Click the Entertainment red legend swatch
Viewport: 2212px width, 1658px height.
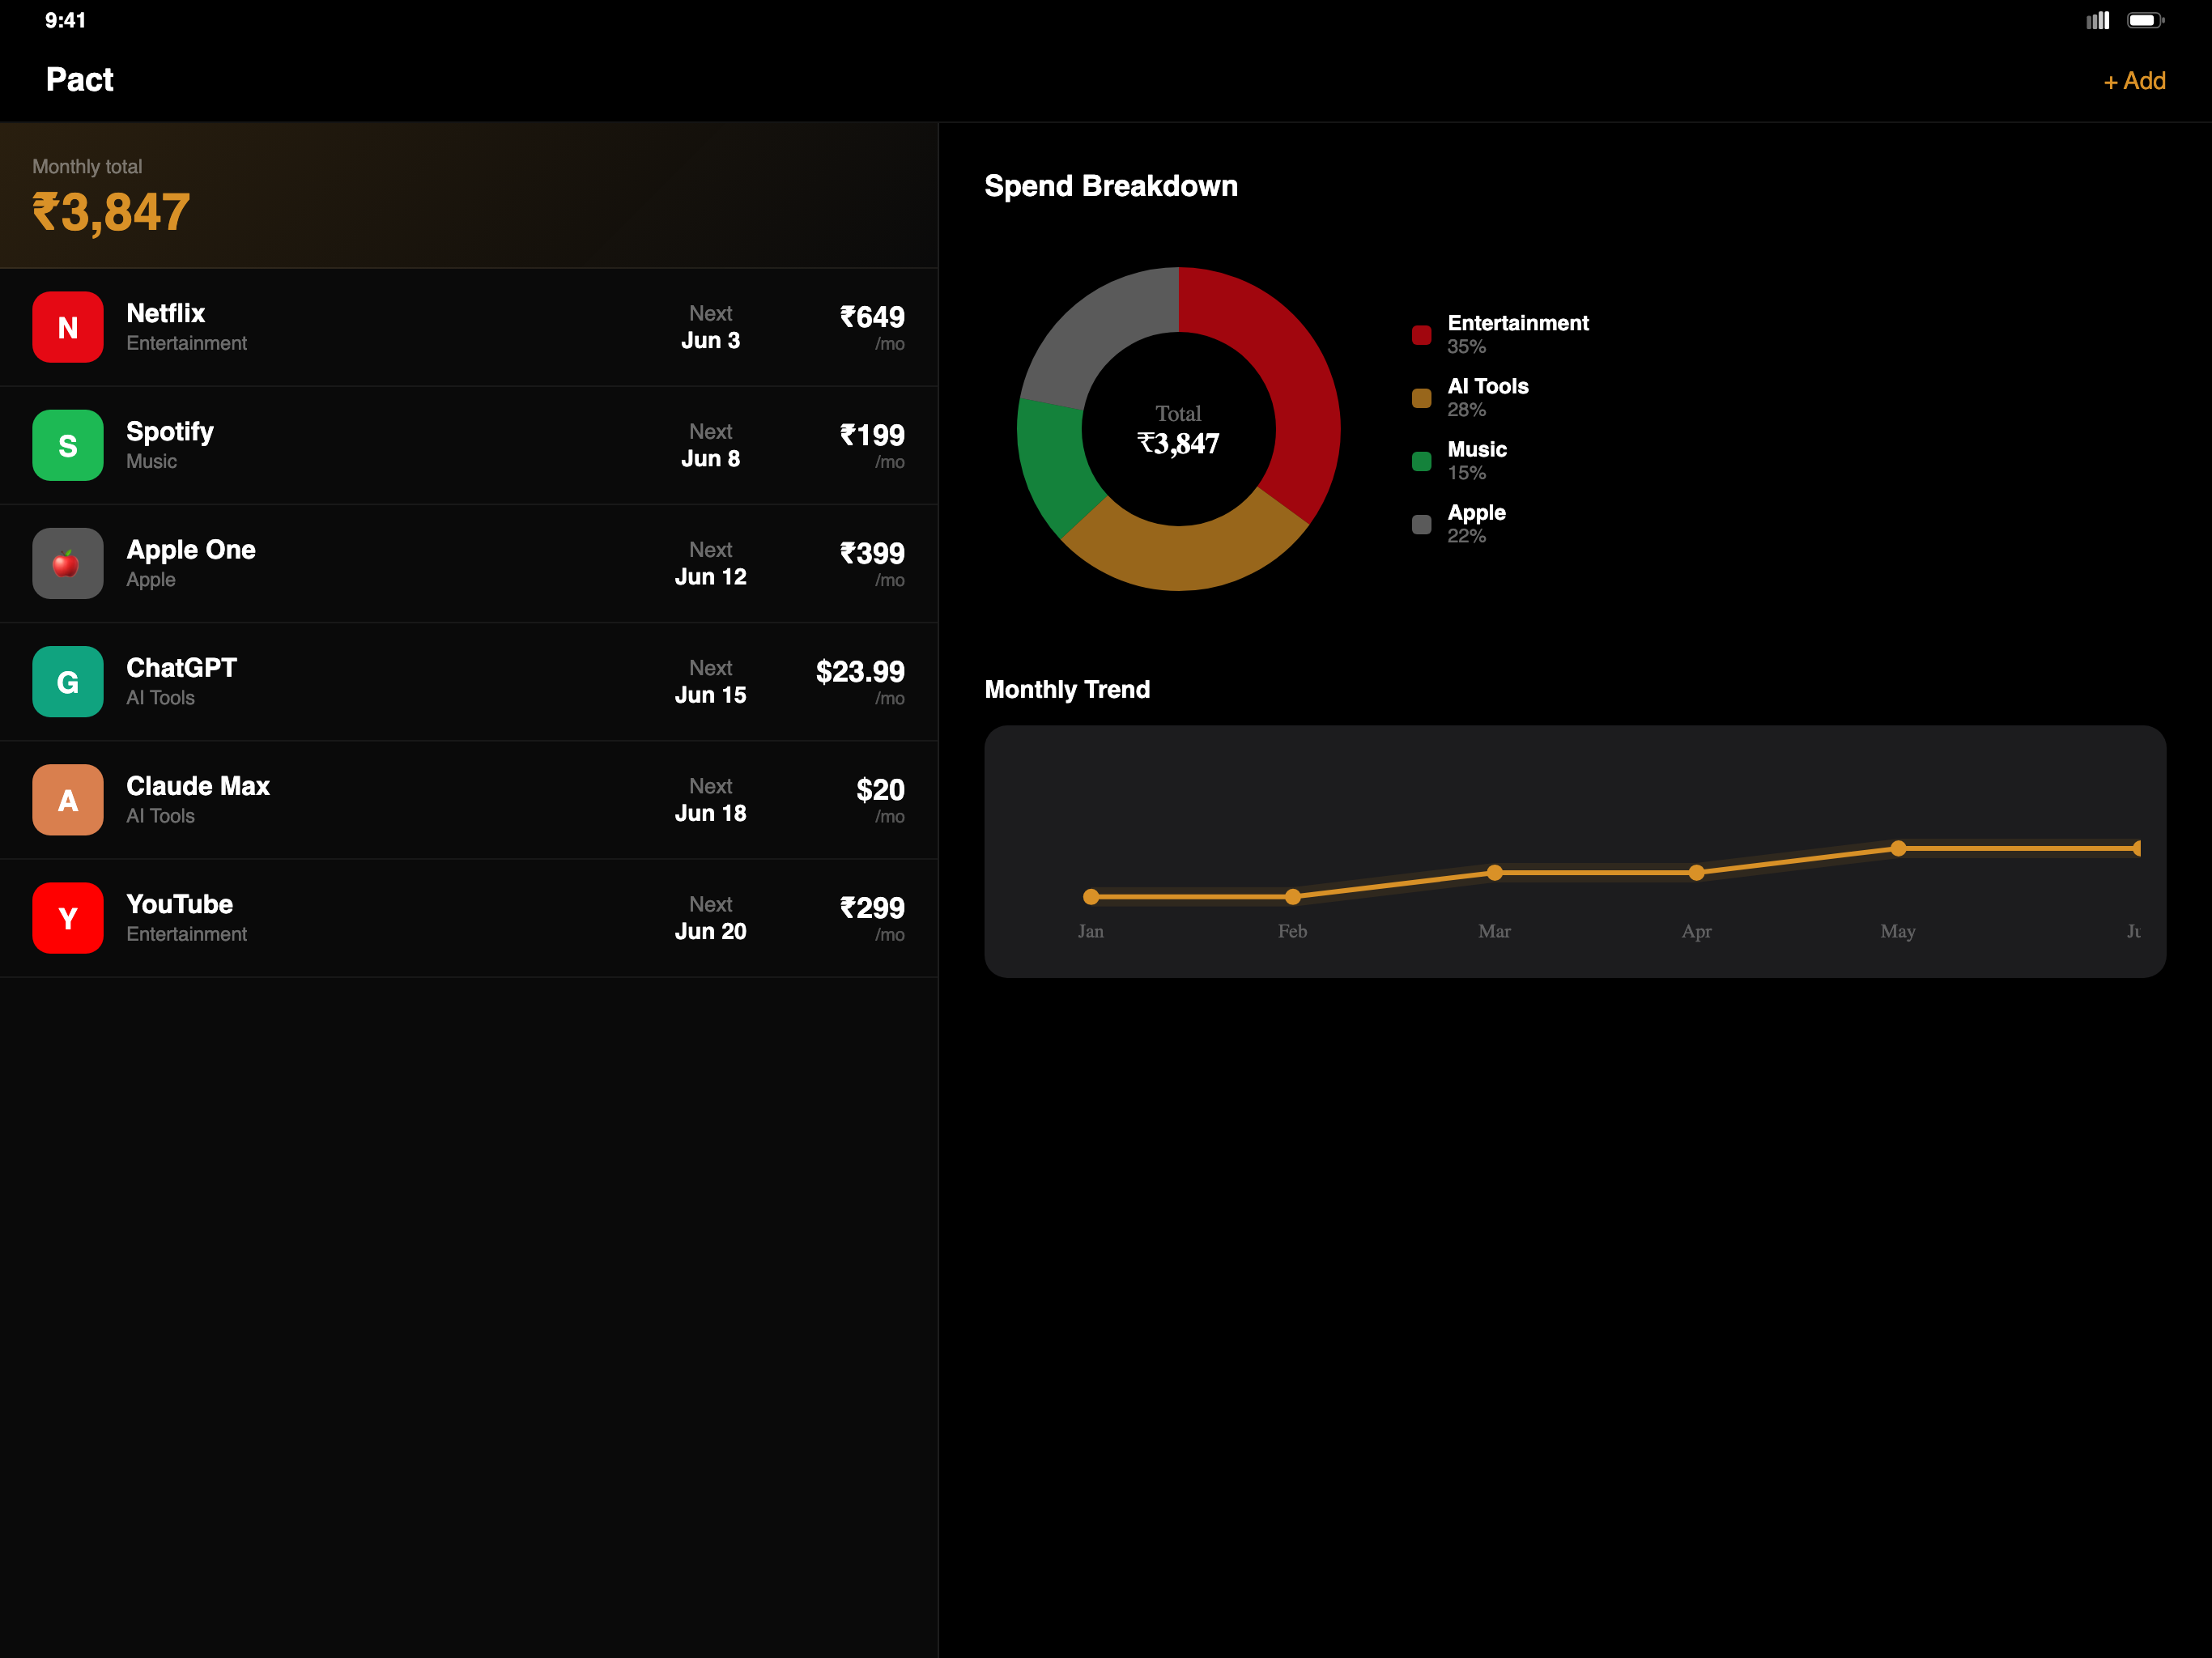pyautogui.click(x=1421, y=335)
